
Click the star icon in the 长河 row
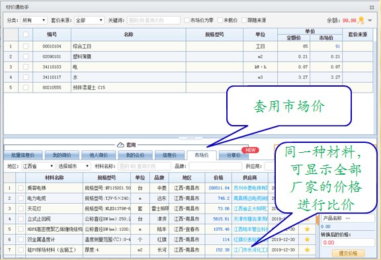pyautogui.click(x=307, y=249)
